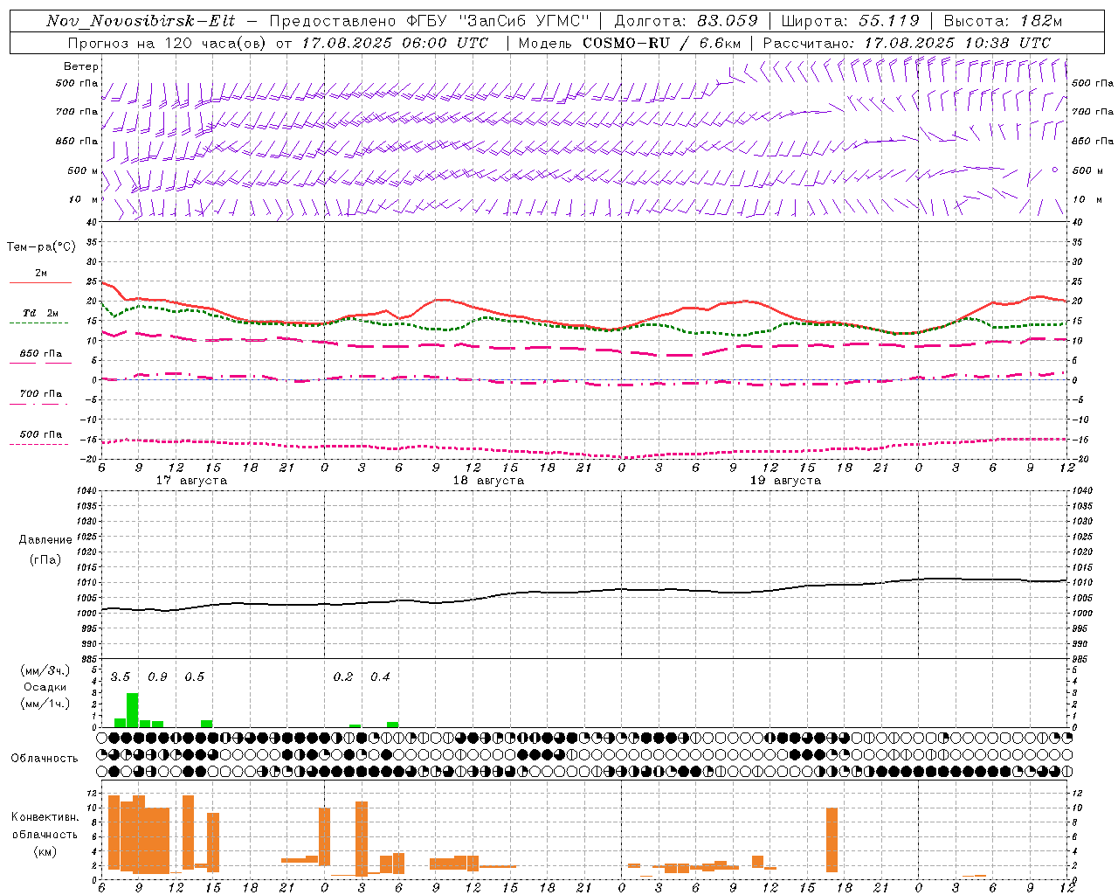Click the station name "Nov_Novosibirsk-Elt"

click(x=141, y=21)
